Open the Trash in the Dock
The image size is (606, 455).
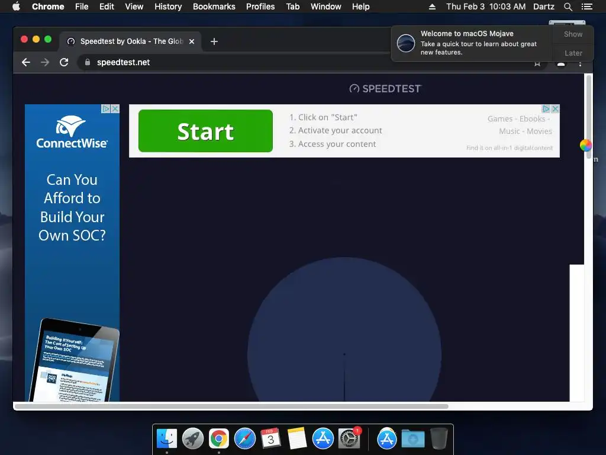coord(439,439)
